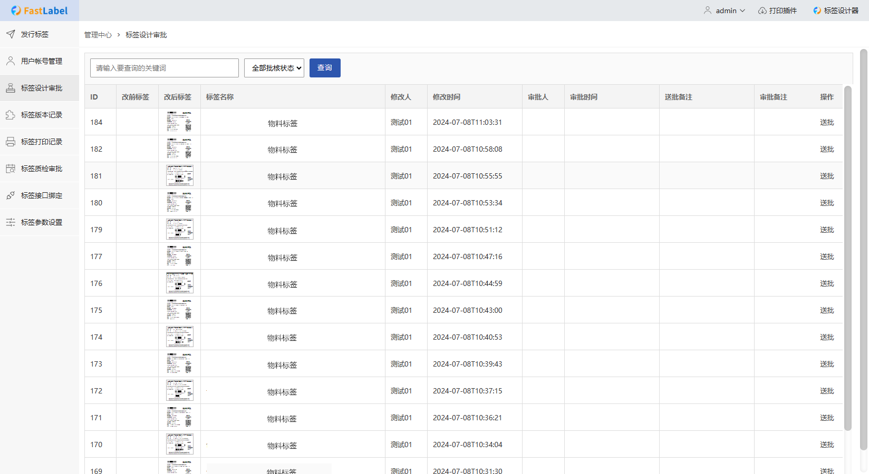Open the 标签版本记录 menu item
The height and width of the screenshot is (474, 869).
coord(40,115)
